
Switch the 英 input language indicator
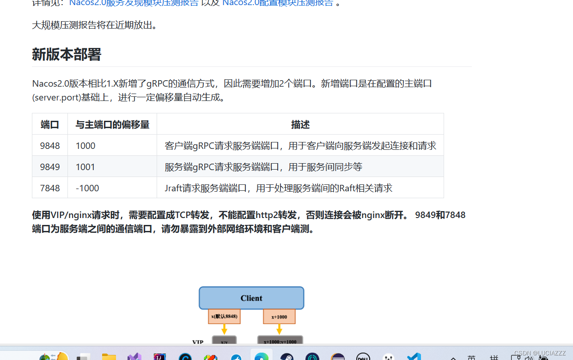coord(471,358)
